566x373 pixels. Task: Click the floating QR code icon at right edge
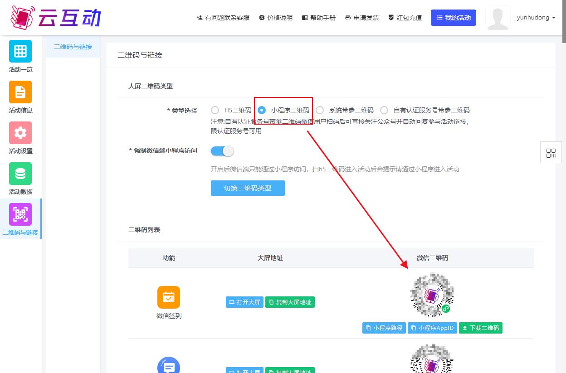[551, 153]
